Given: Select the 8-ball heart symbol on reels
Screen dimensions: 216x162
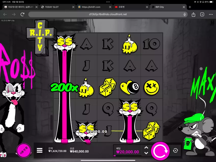Looking at the screenshot, I should pyautogui.click(x=130, y=87).
